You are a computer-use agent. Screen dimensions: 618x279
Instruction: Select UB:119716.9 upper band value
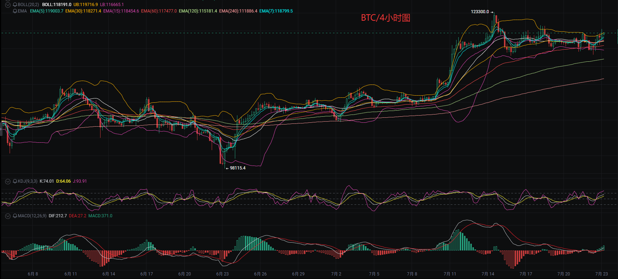tap(86, 5)
